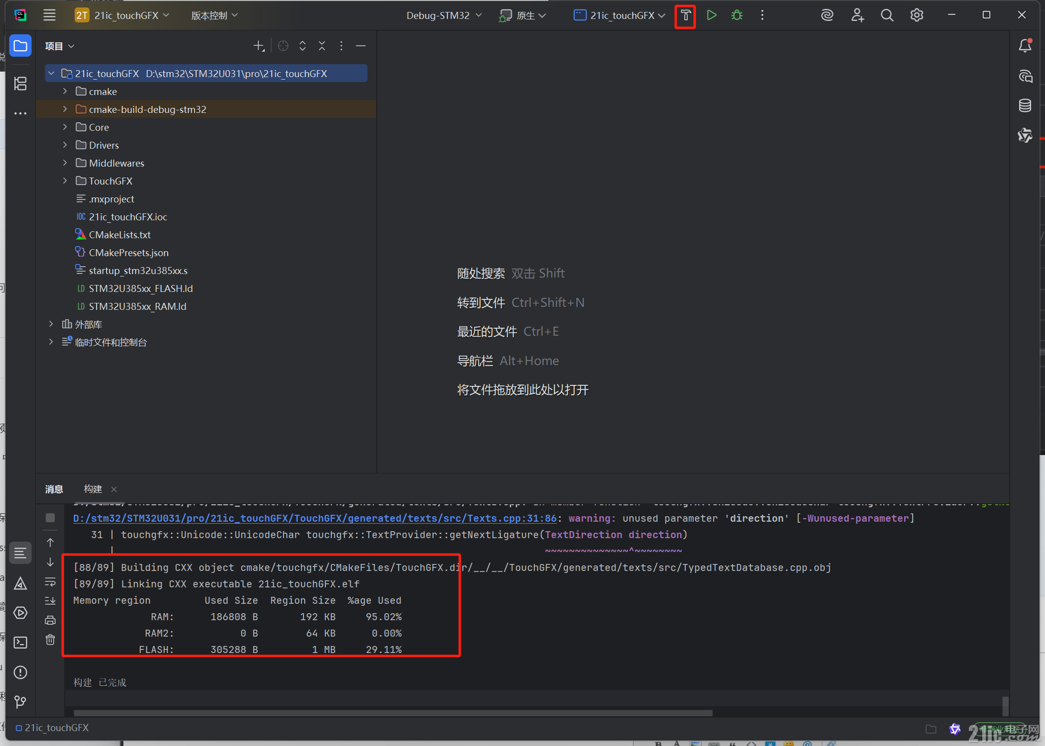Image resolution: width=1045 pixels, height=746 pixels.
Task: Click the build output horizontal scrollbar
Action: click(393, 713)
